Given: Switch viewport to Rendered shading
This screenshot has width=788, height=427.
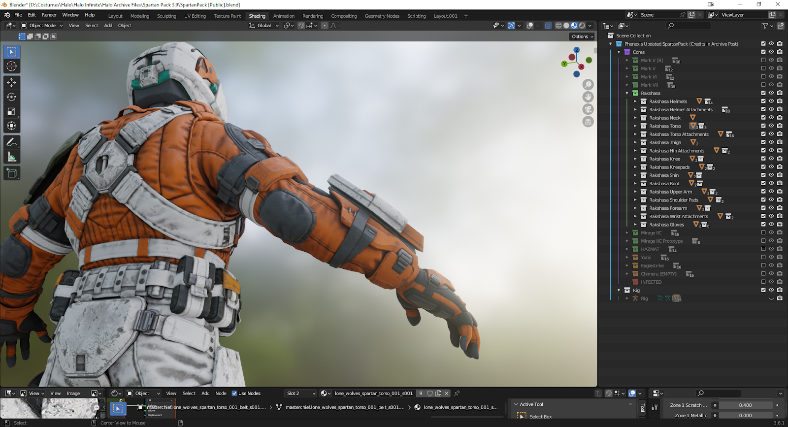Looking at the screenshot, I should [x=582, y=26].
